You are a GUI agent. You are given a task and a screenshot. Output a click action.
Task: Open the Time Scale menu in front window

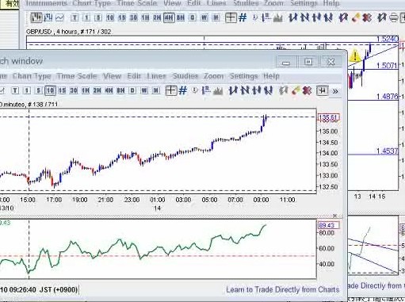click(x=77, y=76)
